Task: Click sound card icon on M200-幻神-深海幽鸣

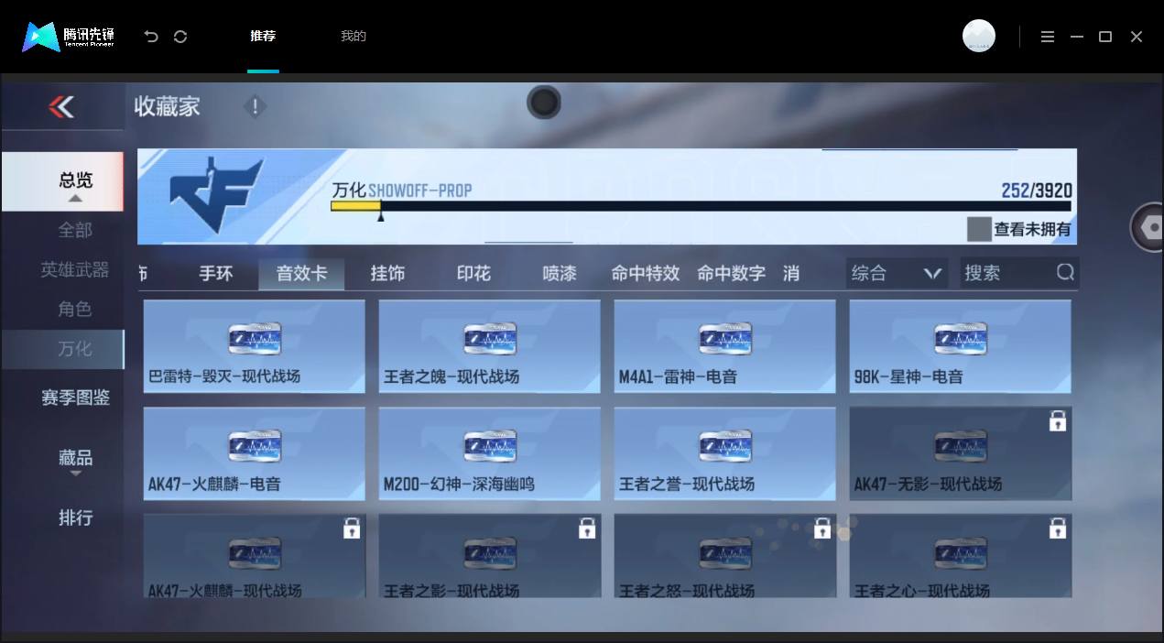Action: (x=490, y=446)
